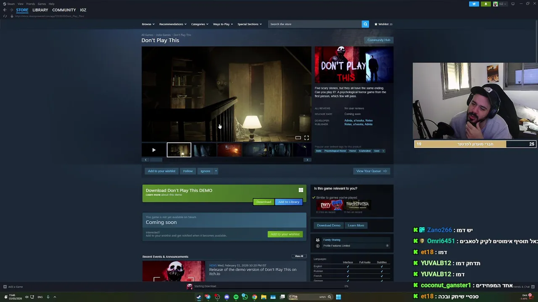Open the IGZ account dropdown
This screenshot has width=538, height=302.
[x=501, y=4]
